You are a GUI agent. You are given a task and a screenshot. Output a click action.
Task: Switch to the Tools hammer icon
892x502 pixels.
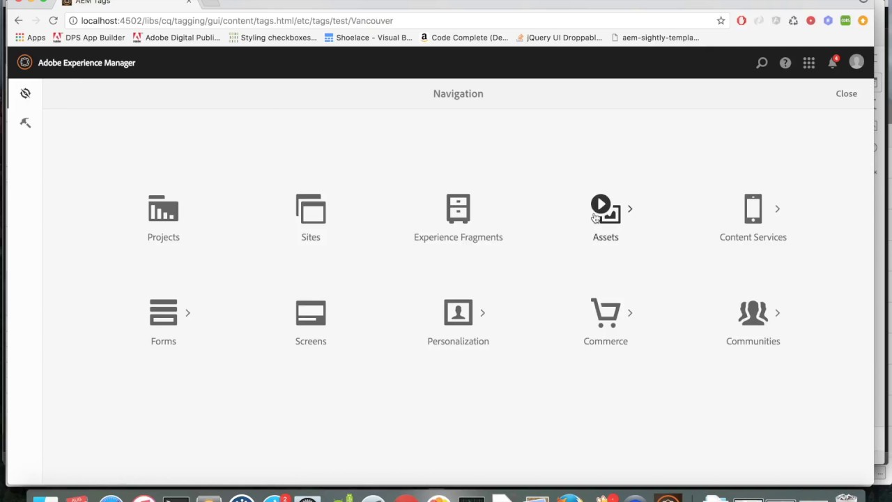[x=25, y=123]
